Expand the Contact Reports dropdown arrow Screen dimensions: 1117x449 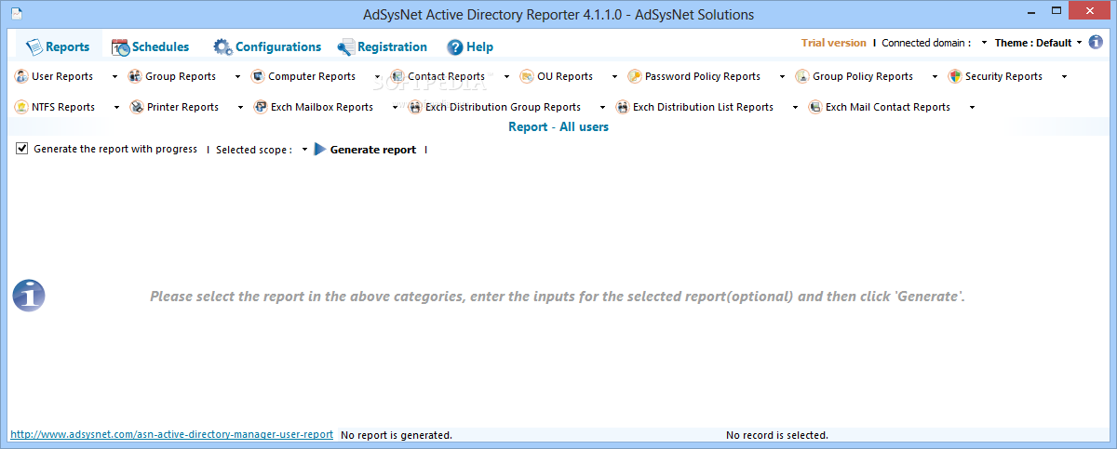tap(506, 76)
